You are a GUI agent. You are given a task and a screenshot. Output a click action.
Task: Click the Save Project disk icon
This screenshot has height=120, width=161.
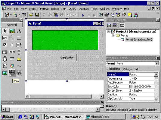coord(37,15)
